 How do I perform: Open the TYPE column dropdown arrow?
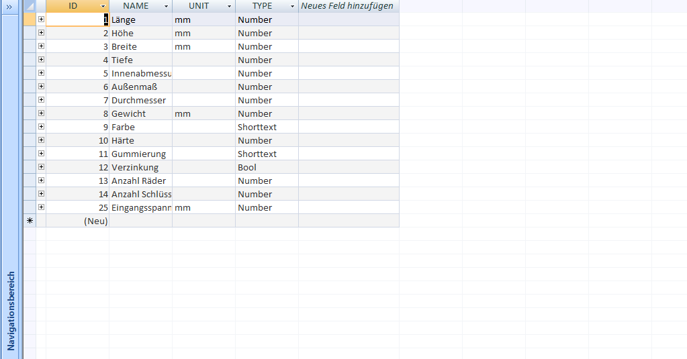click(292, 6)
